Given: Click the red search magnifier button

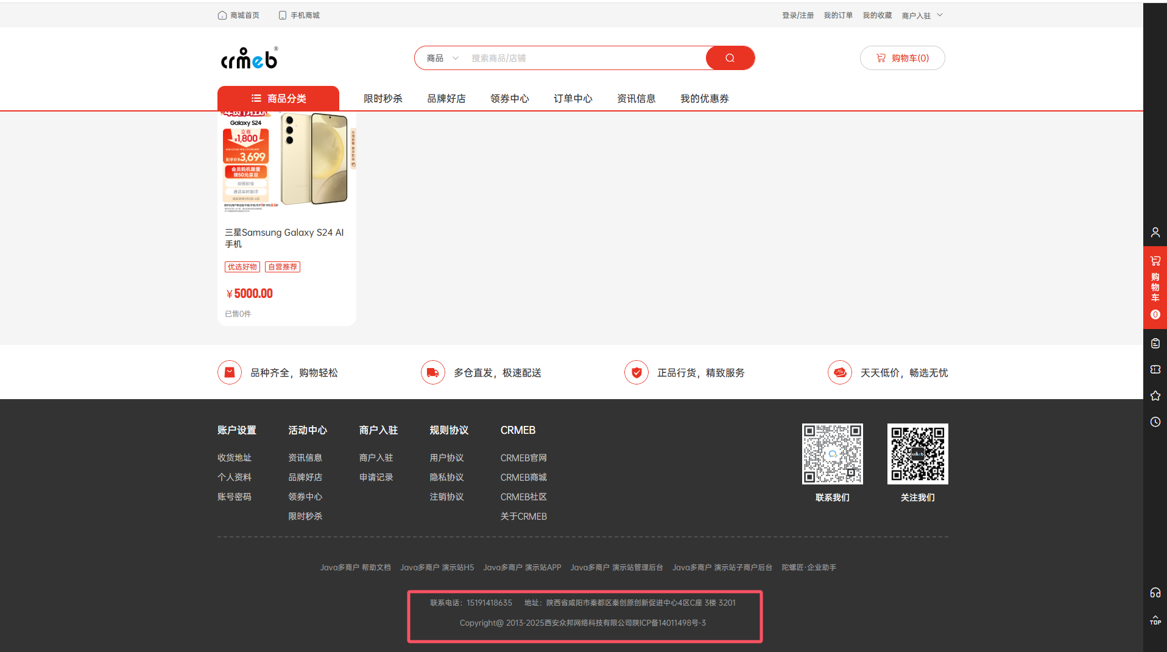Looking at the screenshot, I should (x=730, y=58).
